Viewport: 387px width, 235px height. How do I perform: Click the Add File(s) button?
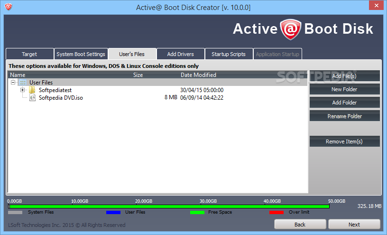click(x=344, y=76)
